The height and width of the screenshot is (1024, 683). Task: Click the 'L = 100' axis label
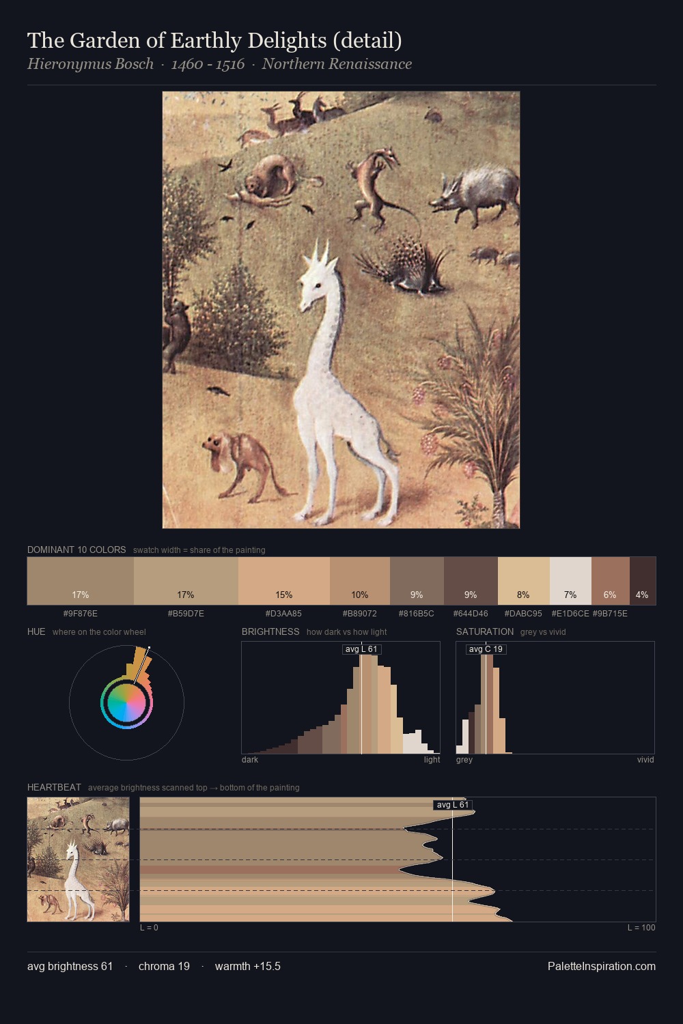click(x=641, y=928)
